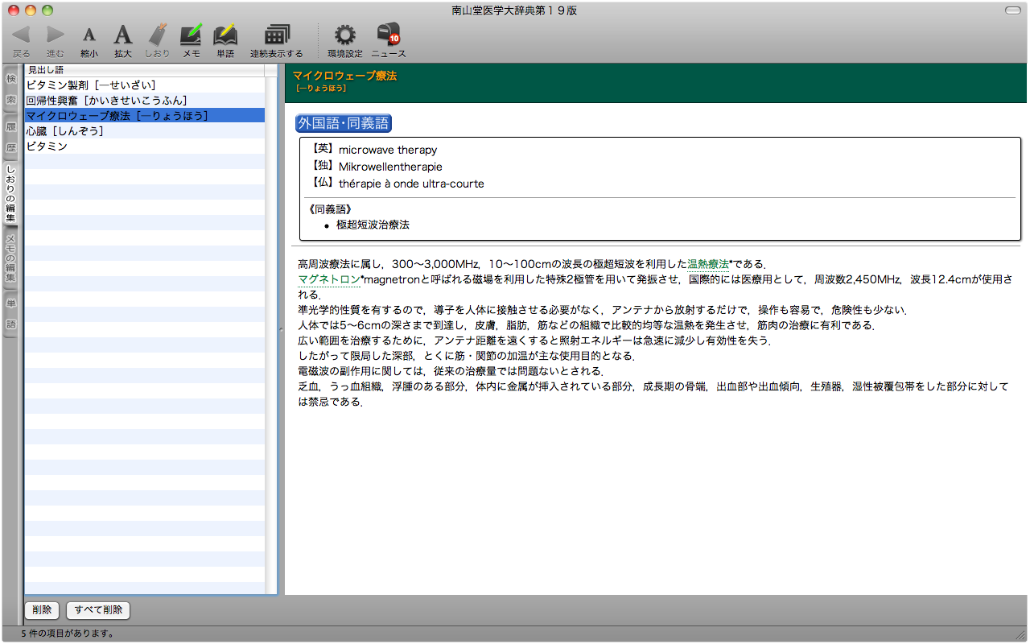Image resolution: width=1030 pixels, height=644 pixels.
Task: Click the 進む forward arrow icon
Action: [x=55, y=35]
